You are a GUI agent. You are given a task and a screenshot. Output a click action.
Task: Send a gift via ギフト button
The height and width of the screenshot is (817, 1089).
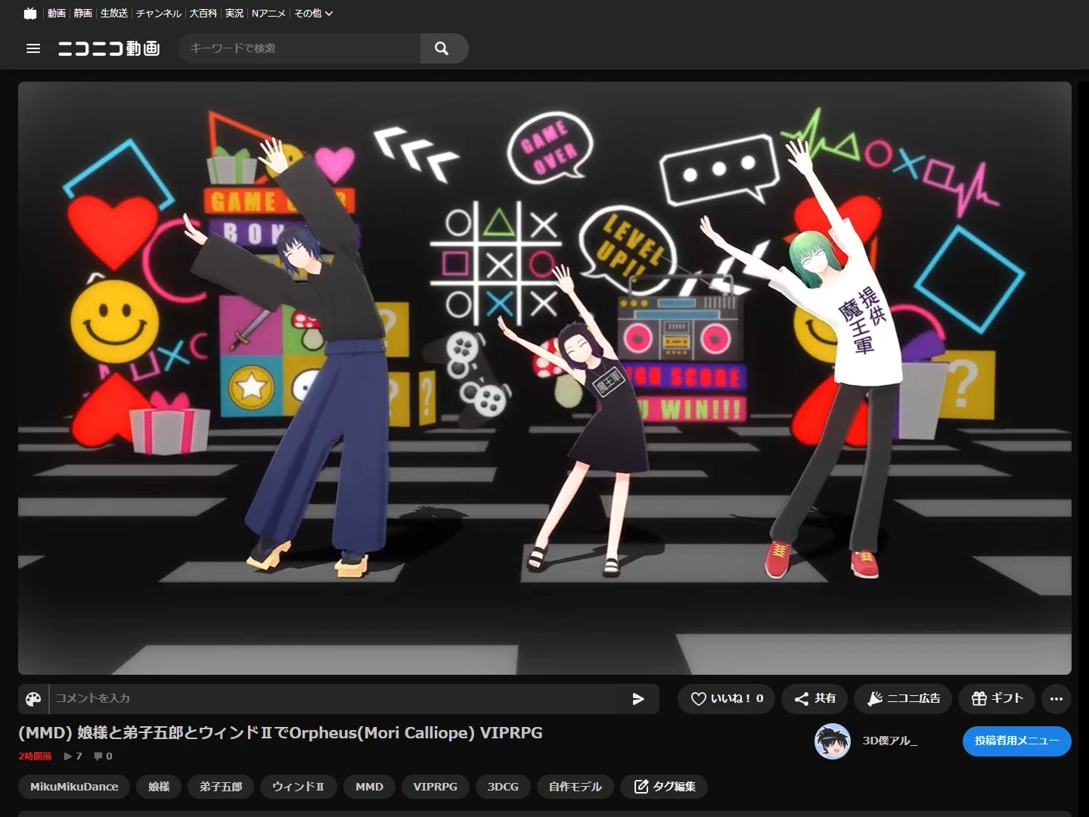(997, 699)
